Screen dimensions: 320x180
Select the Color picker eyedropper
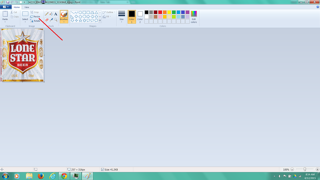(51, 20)
